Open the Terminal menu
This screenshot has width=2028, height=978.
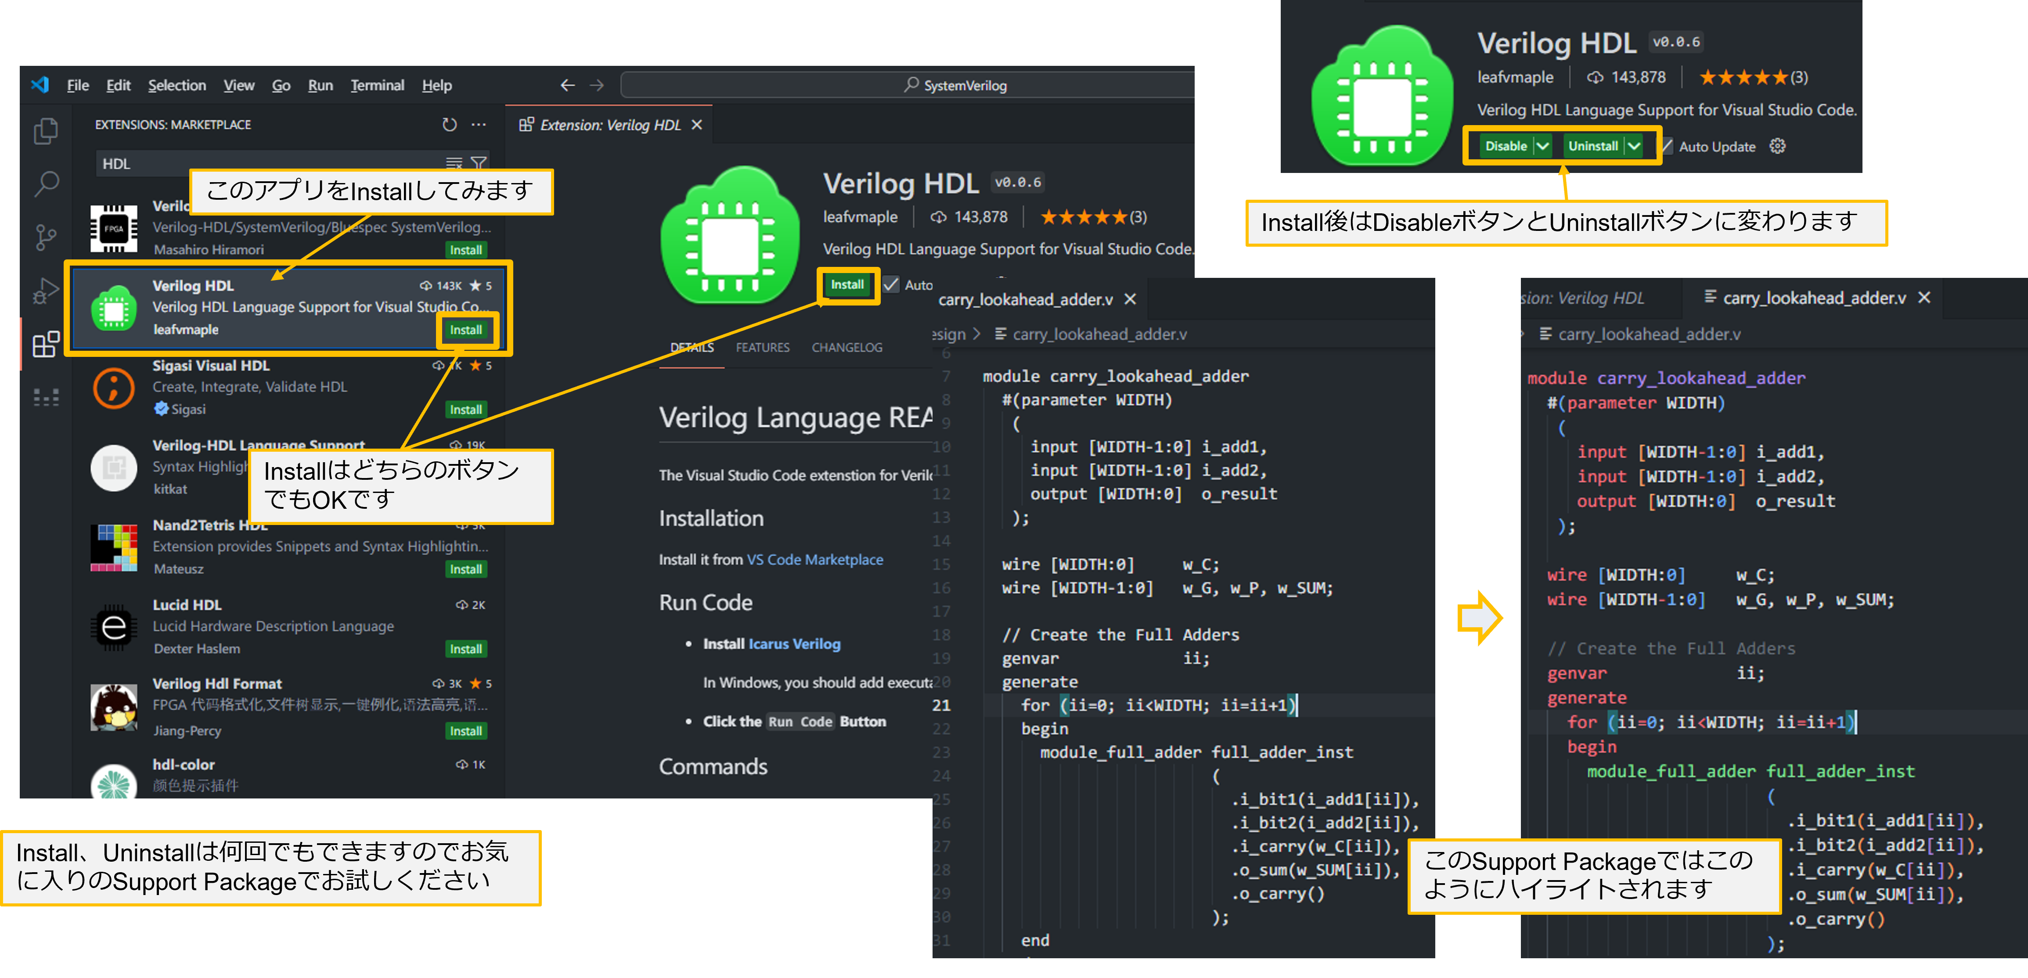coord(377,85)
